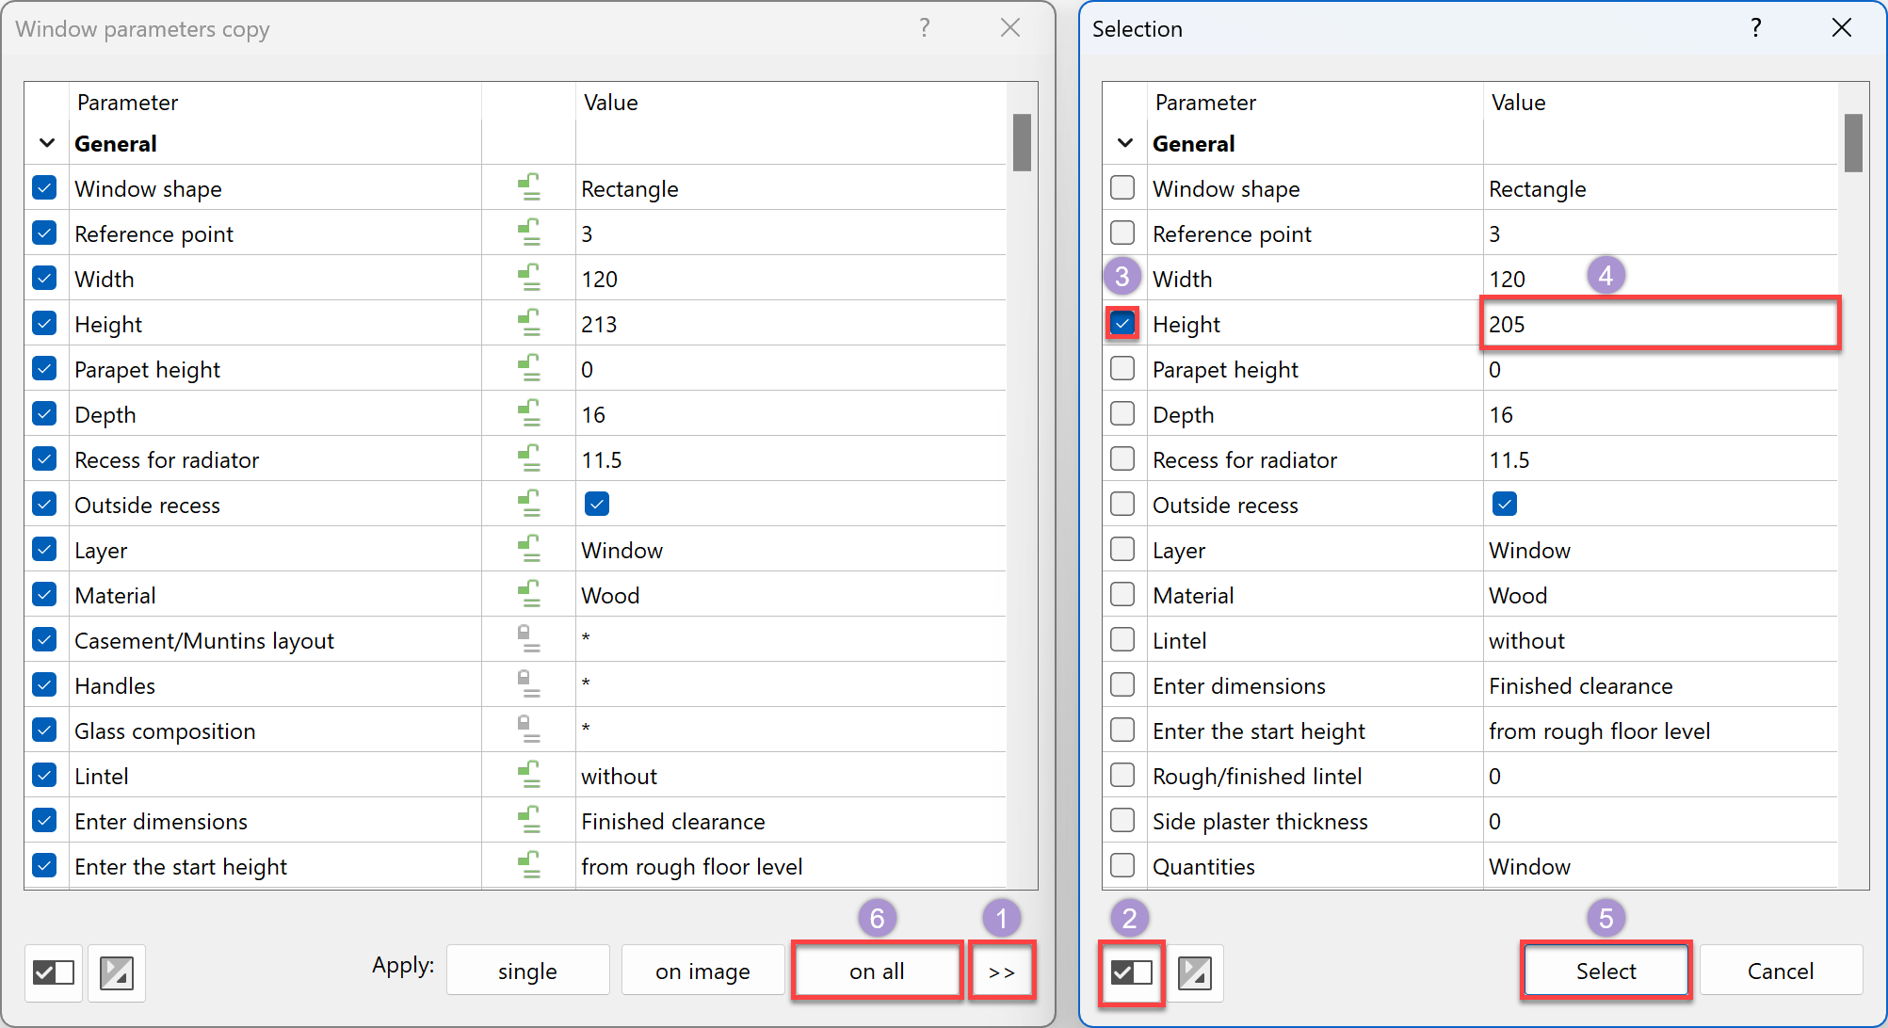Screen dimensions: 1888x1028
Task: Click the lock icon next to Material
Action: click(528, 593)
